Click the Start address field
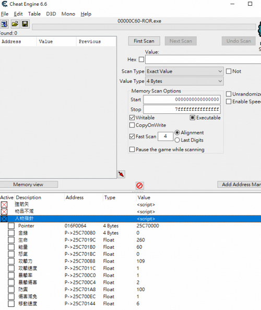The width and height of the screenshot is (261, 310). (x=182, y=99)
